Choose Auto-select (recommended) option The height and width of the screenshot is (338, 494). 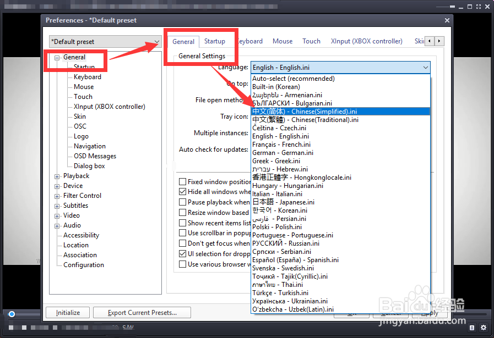[340, 79]
